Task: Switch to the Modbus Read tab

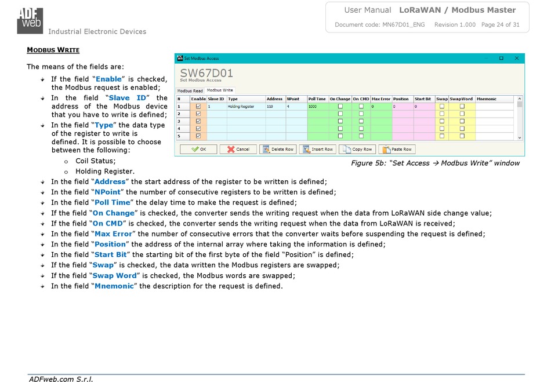Action: point(190,90)
